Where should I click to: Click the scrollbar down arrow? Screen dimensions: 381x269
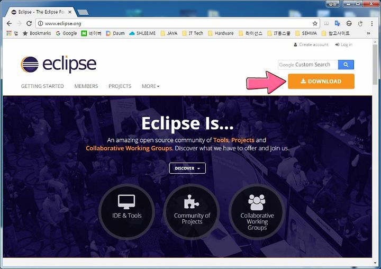[375, 263]
